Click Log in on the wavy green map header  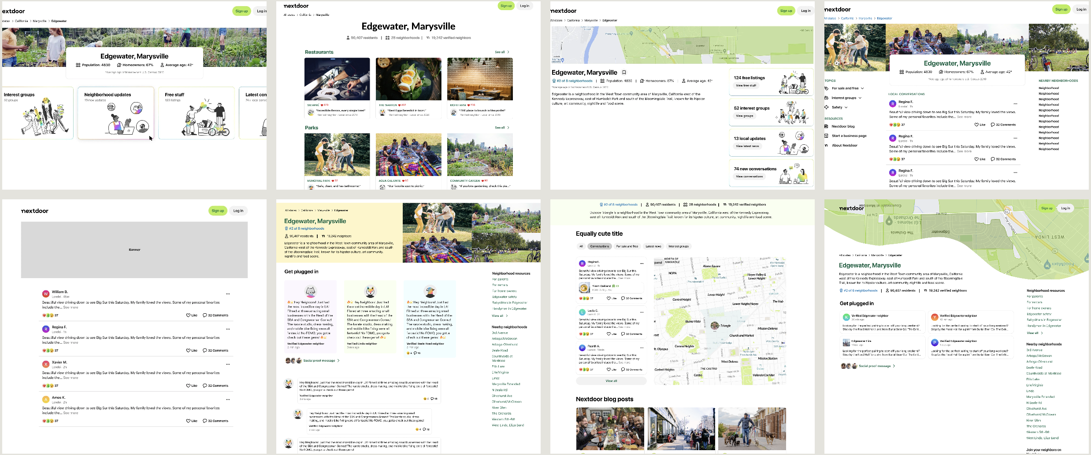click(1065, 208)
